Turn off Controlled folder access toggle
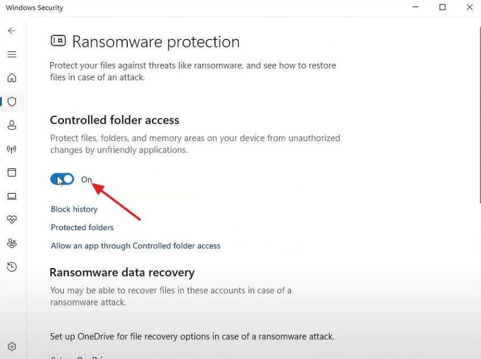481x359 pixels. [62, 179]
